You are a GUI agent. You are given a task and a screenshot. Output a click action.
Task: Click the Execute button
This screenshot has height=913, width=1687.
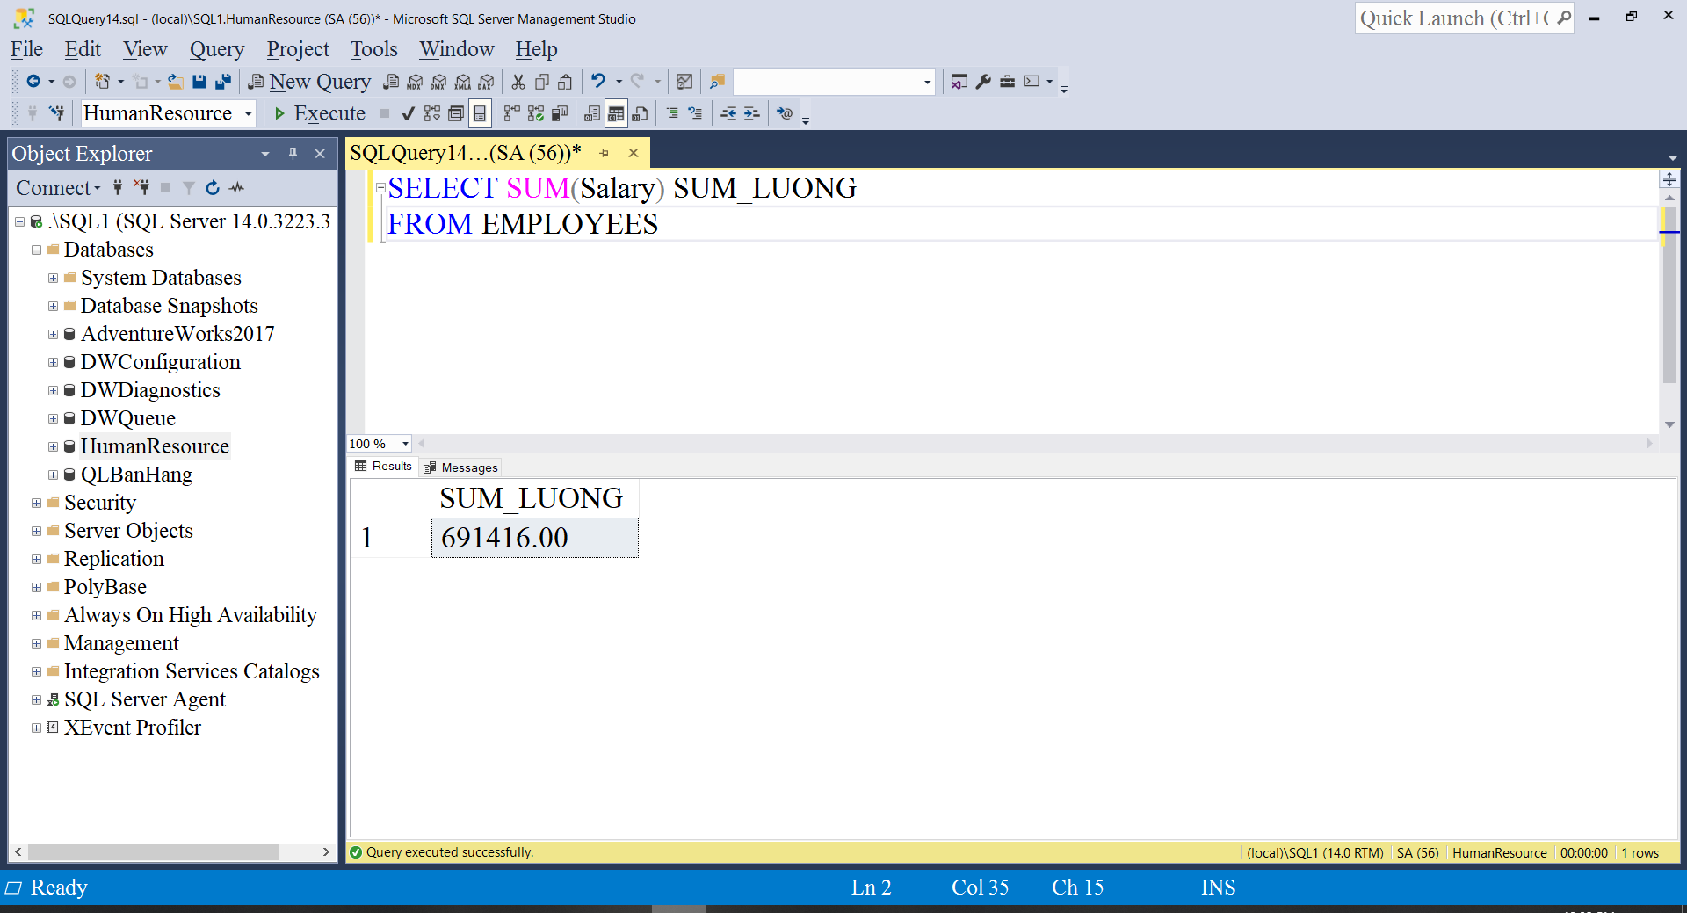[319, 113]
